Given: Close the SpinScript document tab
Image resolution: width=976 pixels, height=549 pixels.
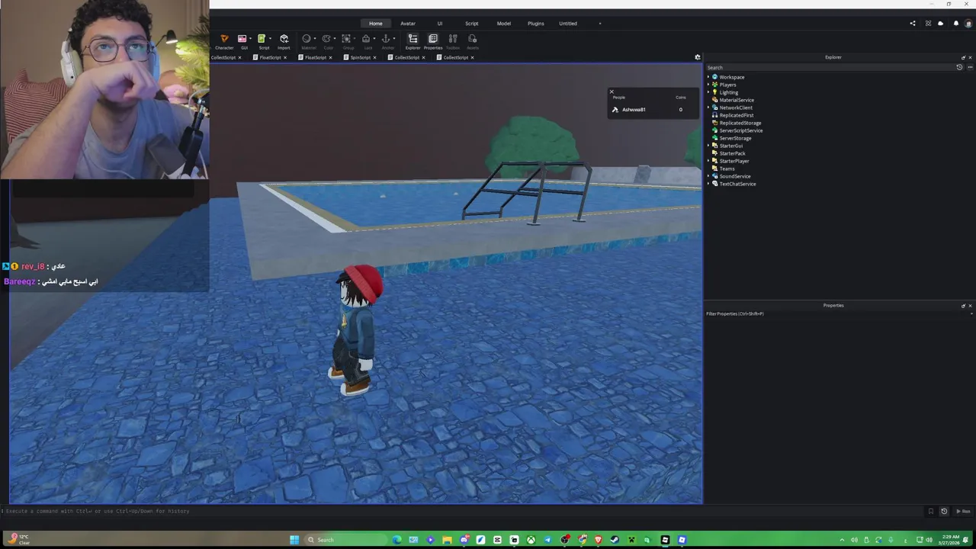Looking at the screenshot, I should [374, 57].
